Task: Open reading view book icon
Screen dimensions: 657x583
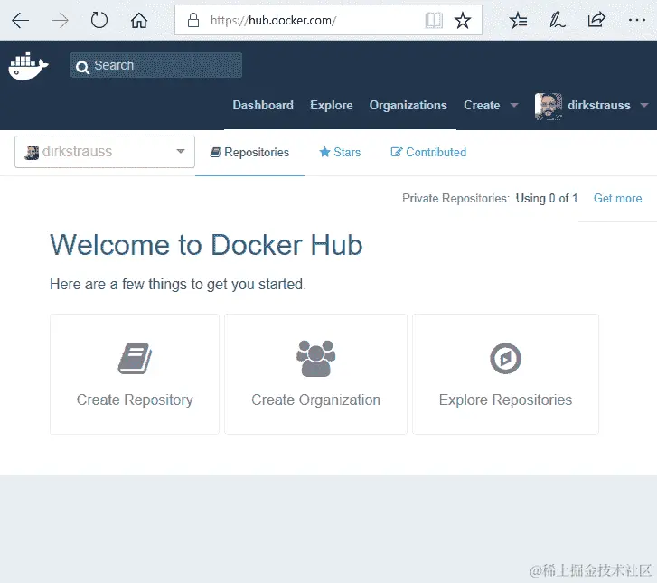Action: click(434, 20)
